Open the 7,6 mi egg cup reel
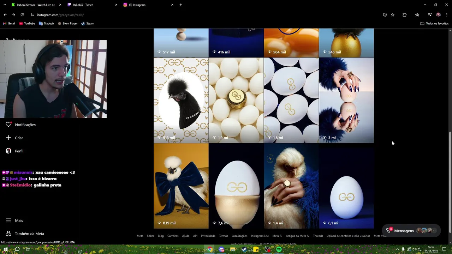This screenshot has height=254, width=452. [236, 186]
